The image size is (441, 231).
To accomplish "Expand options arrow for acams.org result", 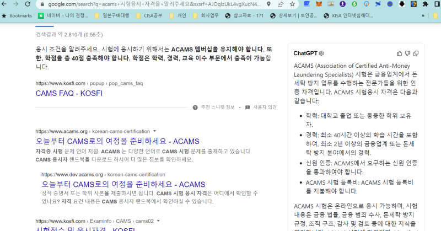I will tap(154, 131).
